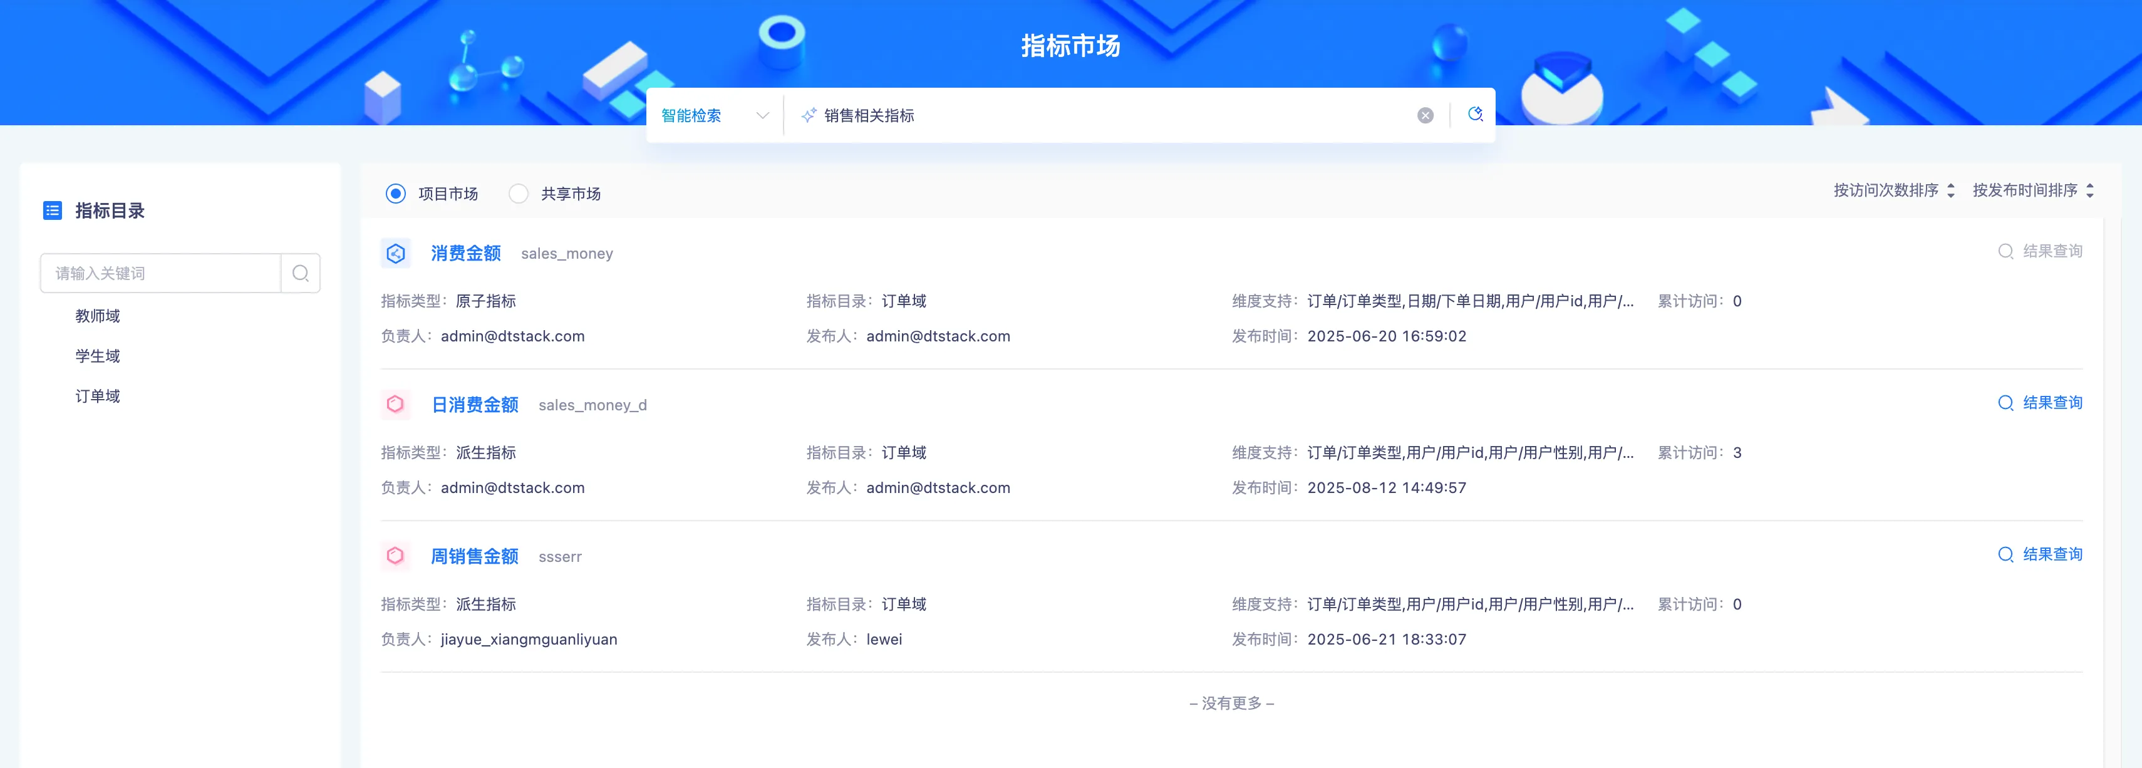This screenshot has height=768, width=2142.
Task: Select the 项目市场 radio button
Action: point(396,194)
